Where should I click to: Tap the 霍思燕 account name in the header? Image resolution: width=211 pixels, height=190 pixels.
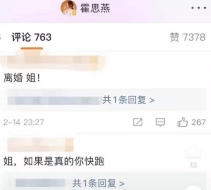point(95,8)
